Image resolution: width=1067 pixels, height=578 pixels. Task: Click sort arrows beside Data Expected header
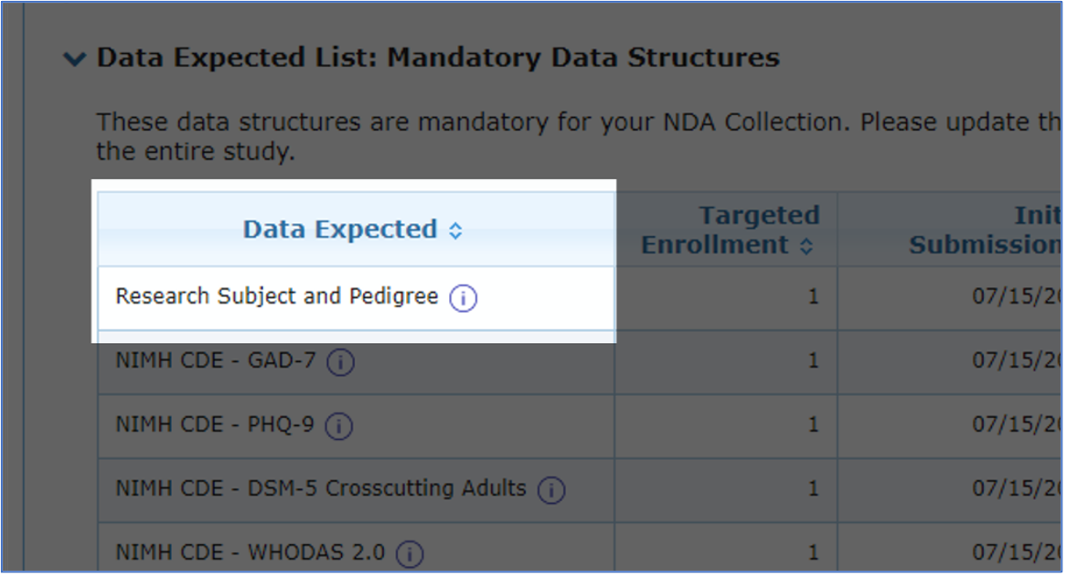click(455, 230)
